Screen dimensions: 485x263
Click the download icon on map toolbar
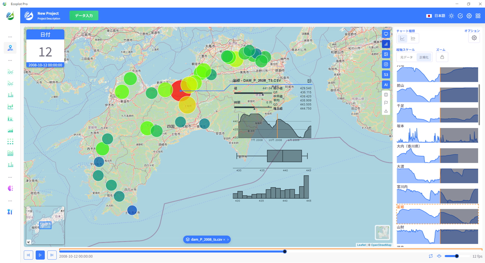click(x=386, y=111)
